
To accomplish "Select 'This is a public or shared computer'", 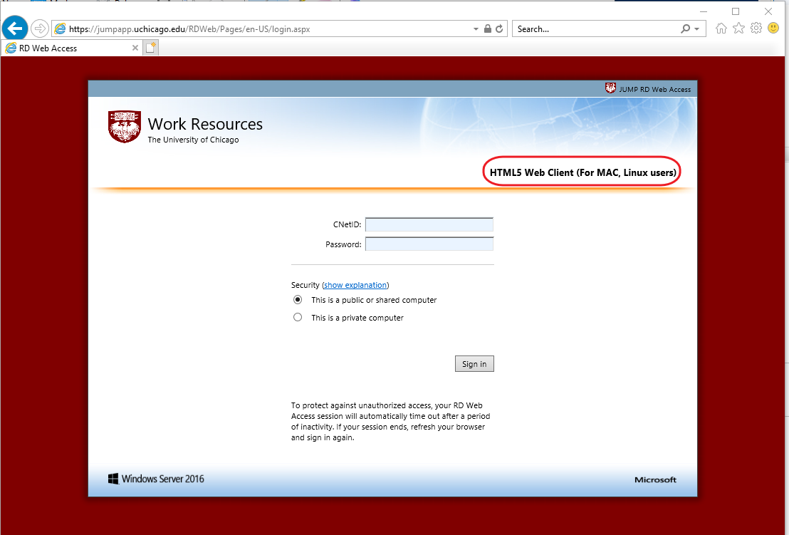I will click(x=297, y=299).
